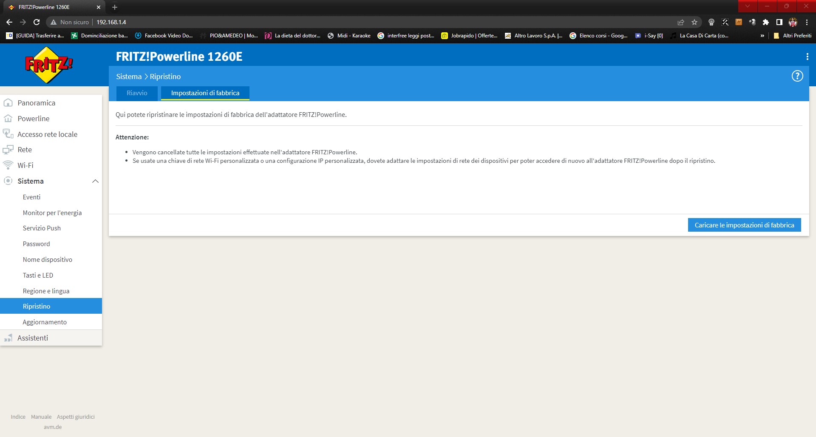Select the Impostazioni di fabbrica tab
The height and width of the screenshot is (437, 816).
(205, 93)
